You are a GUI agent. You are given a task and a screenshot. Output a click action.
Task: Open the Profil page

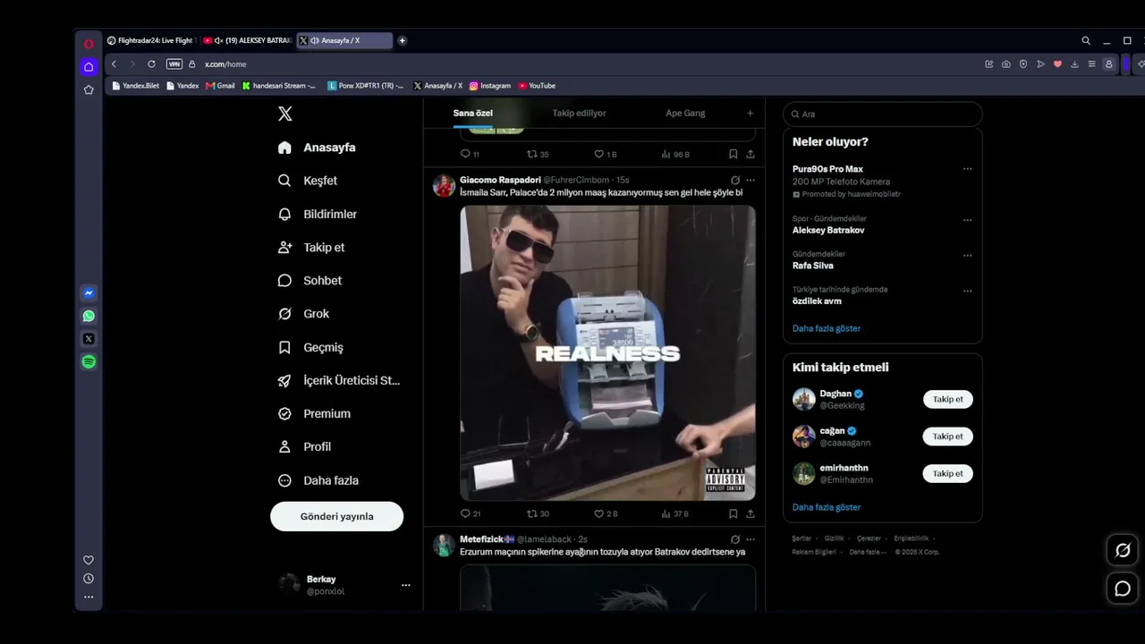(x=304, y=447)
